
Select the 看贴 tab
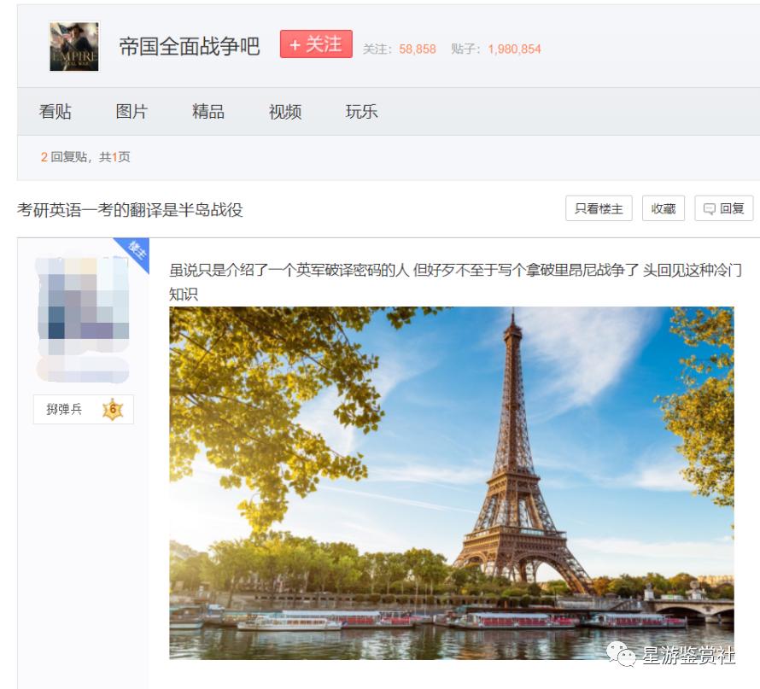click(x=56, y=111)
